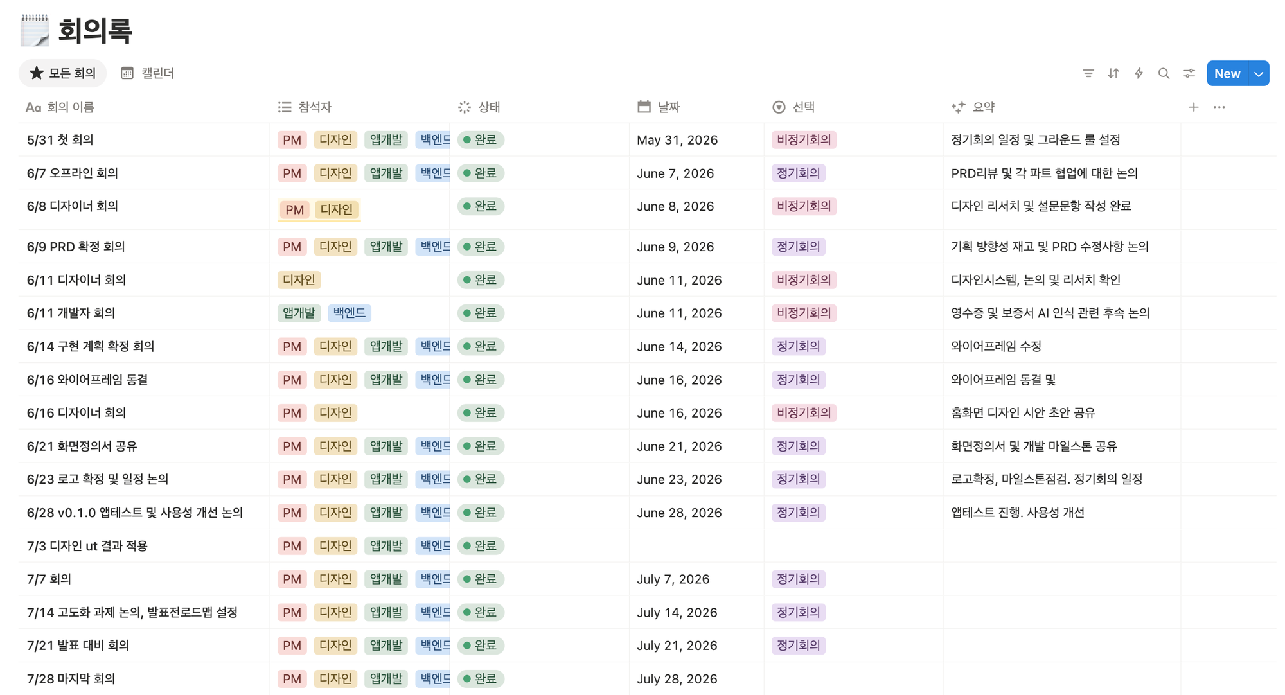Click the date June 14, 2026
Viewport: 1285px width, 695px height.
(x=679, y=346)
